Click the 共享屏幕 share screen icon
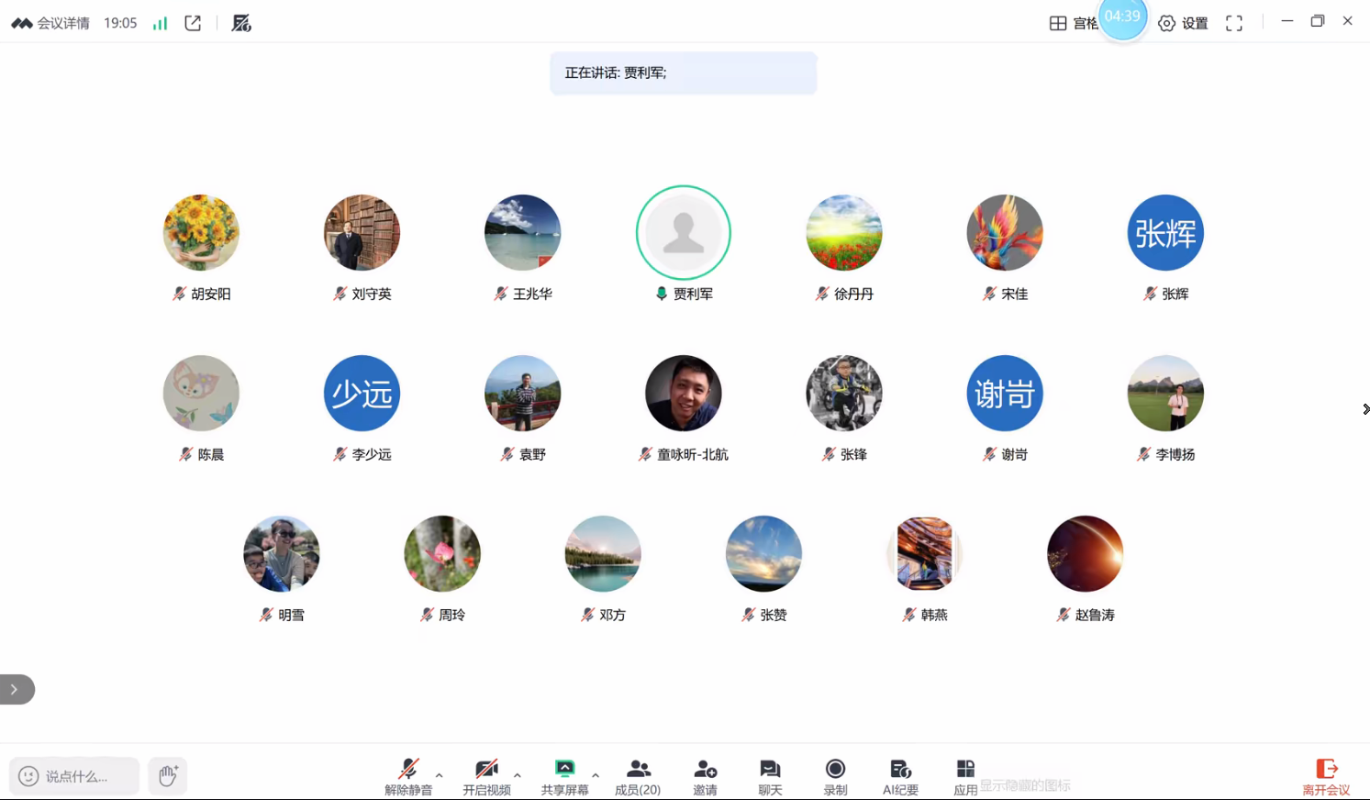 click(x=564, y=769)
